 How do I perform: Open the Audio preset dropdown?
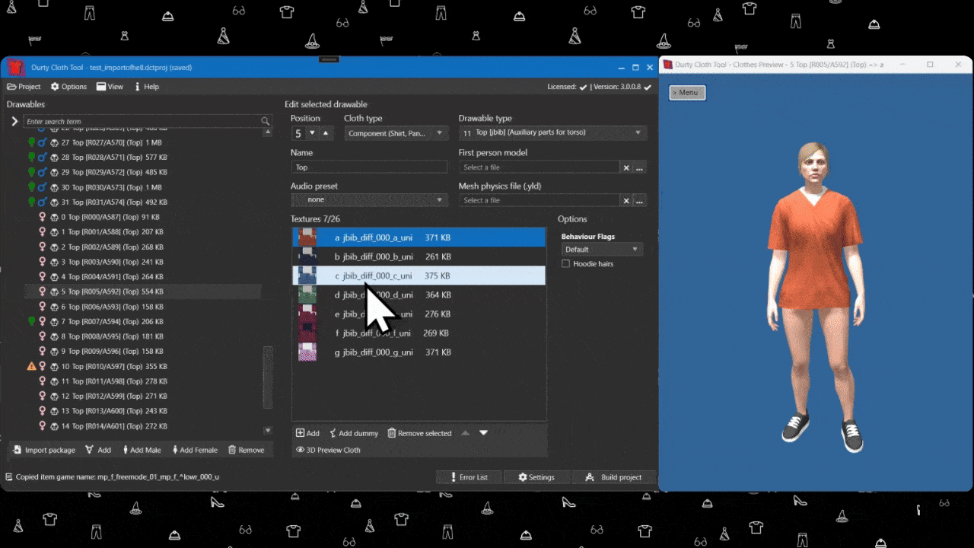369,200
